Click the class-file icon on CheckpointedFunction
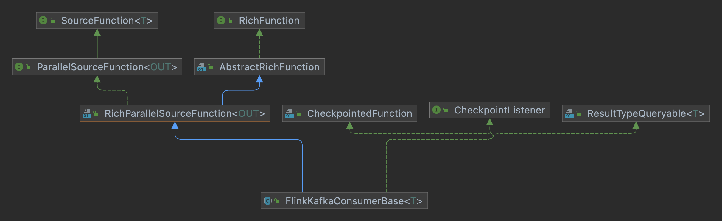 [x=290, y=113]
